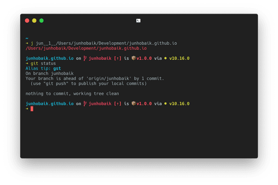This screenshot has width=278, height=185.
Task: Click the red /Users/junhobaik/Development path output
Action: click(x=86, y=48)
